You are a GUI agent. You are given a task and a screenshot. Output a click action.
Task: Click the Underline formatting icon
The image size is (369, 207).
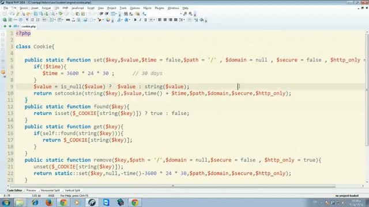coord(145,20)
